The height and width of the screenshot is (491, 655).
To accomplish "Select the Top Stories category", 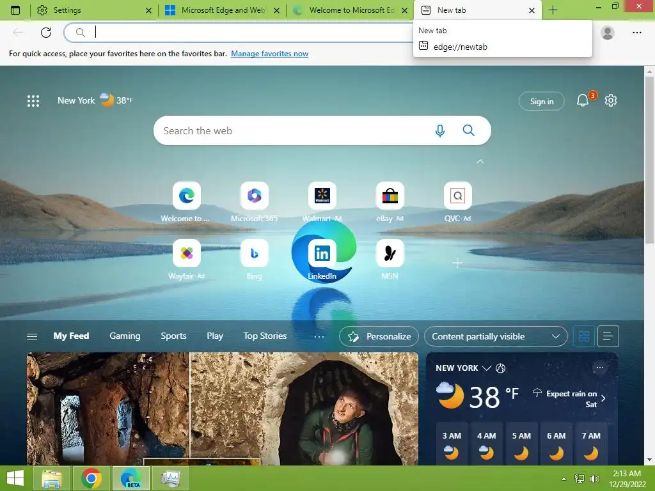I will 265,336.
